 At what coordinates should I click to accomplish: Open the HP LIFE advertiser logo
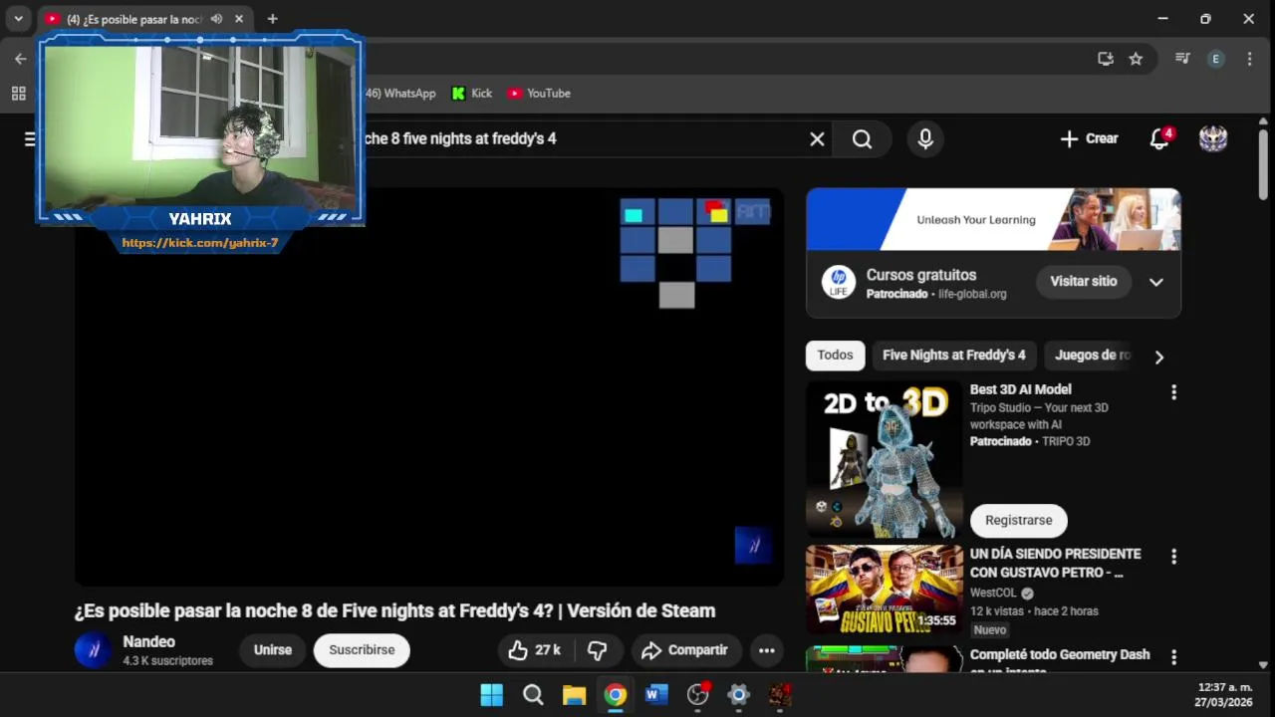point(839,282)
